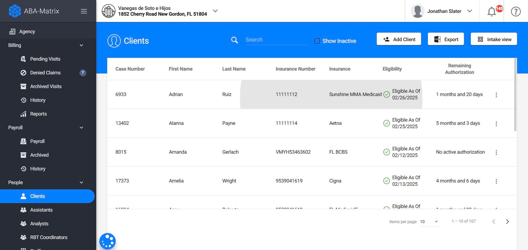Toggle the hamburger sidebar menu
Viewport: 528px width, 250px height.
84,11
